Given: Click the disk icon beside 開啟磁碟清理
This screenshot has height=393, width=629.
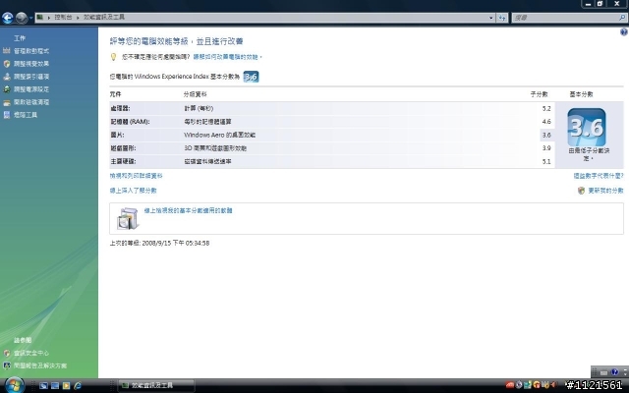Looking at the screenshot, I should pos(7,102).
